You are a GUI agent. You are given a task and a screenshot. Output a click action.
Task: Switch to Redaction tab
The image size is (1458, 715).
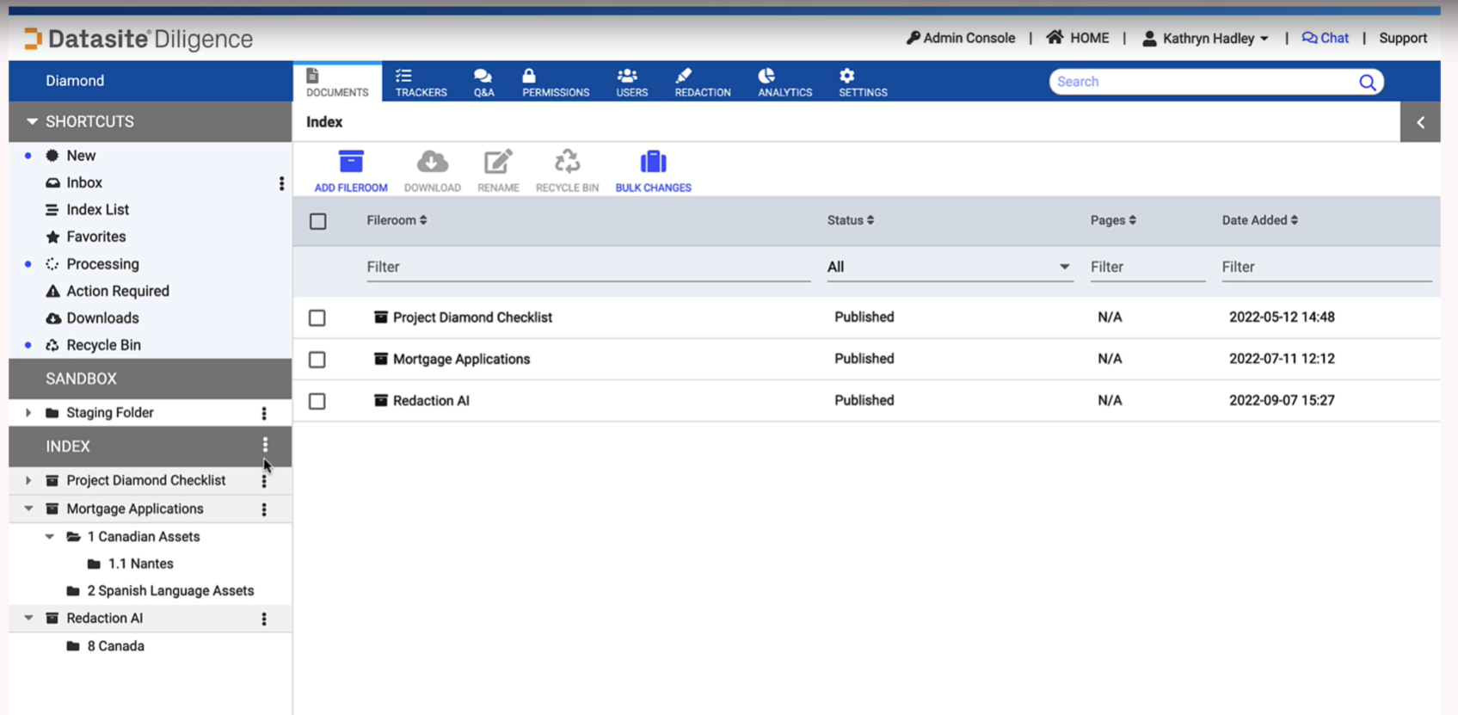[x=702, y=83]
